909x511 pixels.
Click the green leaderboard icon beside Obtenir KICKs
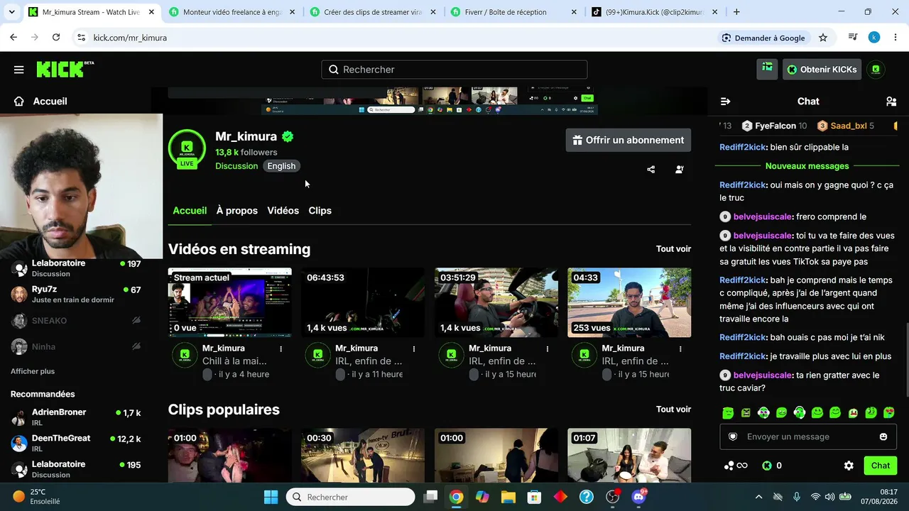tap(767, 68)
